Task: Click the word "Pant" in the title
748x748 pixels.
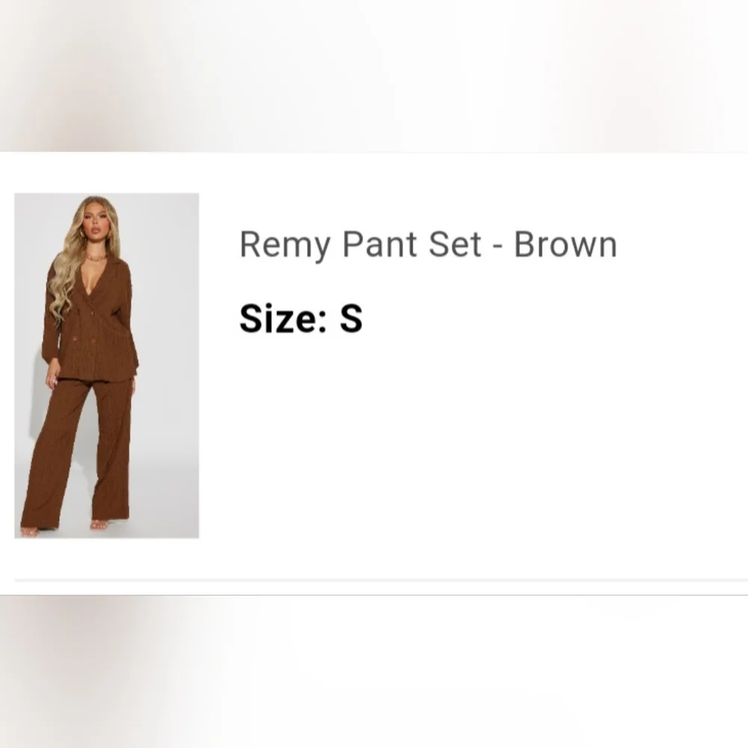Action: (x=379, y=245)
